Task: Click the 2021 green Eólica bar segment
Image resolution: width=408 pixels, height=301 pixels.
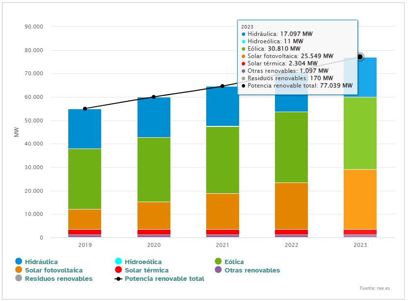Action: (x=222, y=160)
